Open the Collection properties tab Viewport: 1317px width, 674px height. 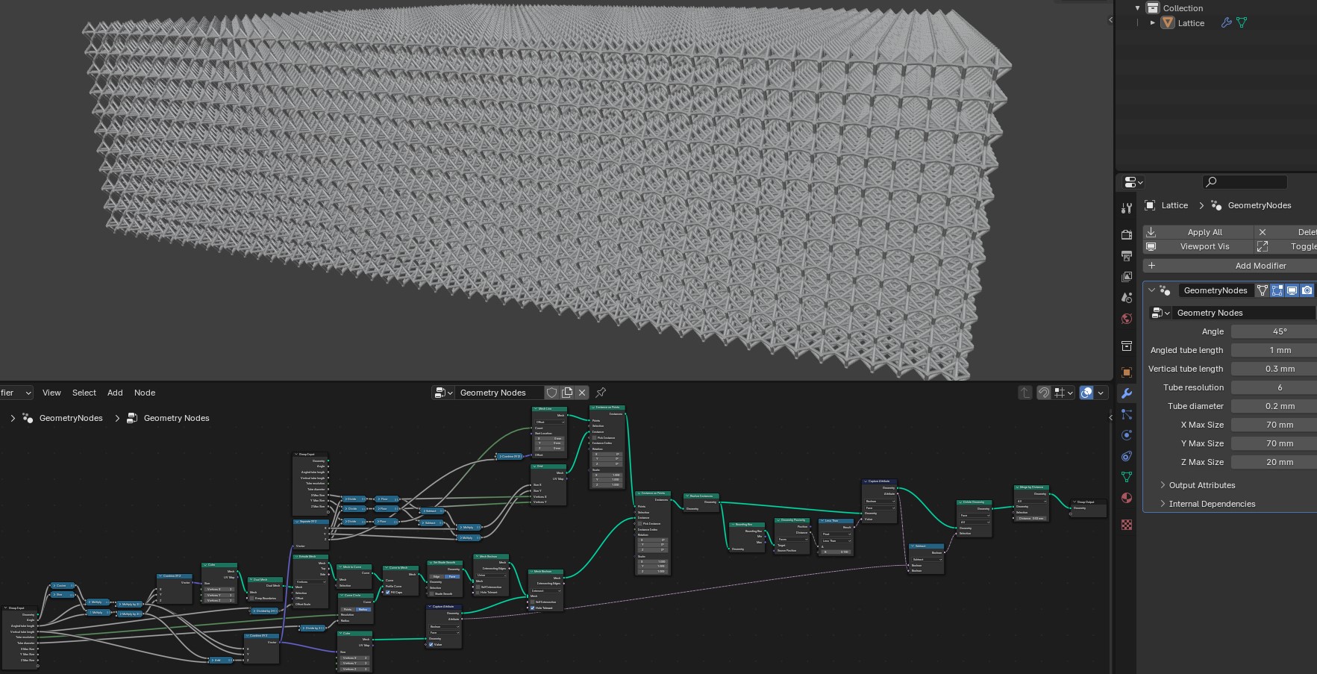pyautogui.click(x=1127, y=346)
